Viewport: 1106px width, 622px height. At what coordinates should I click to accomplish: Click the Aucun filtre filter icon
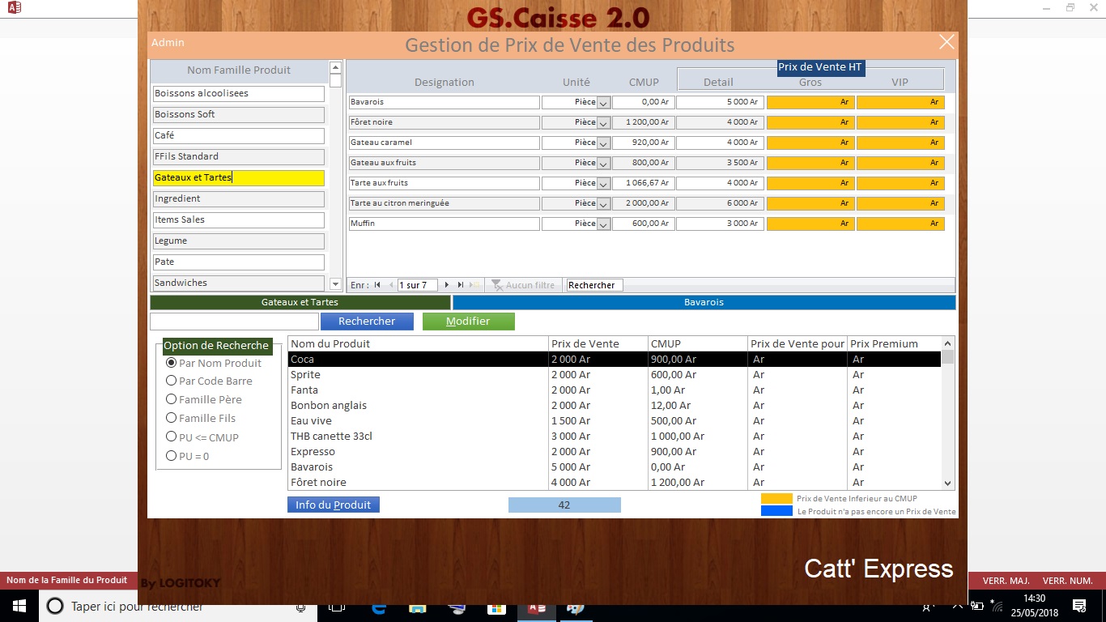click(499, 285)
